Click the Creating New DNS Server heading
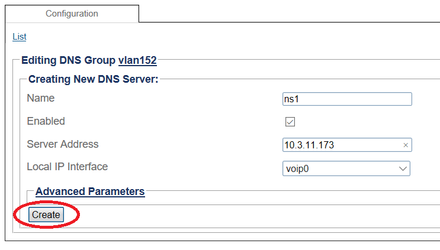440x250 pixels. 94,79
